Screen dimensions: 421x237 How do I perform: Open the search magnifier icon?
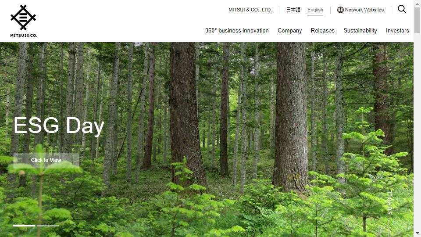click(402, 9)
